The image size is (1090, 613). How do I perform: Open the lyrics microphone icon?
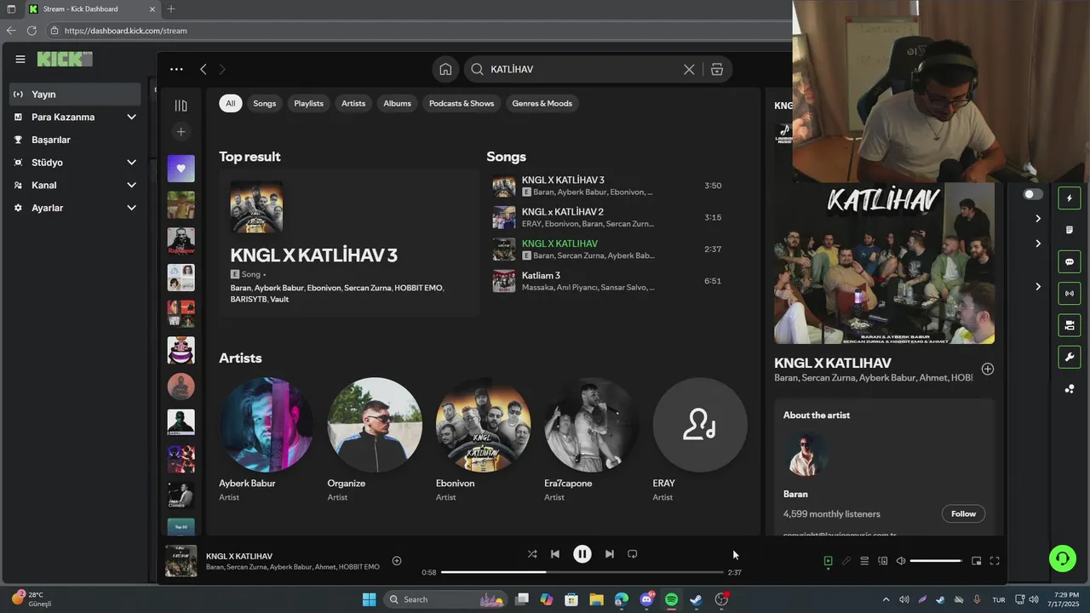[846, 561]
